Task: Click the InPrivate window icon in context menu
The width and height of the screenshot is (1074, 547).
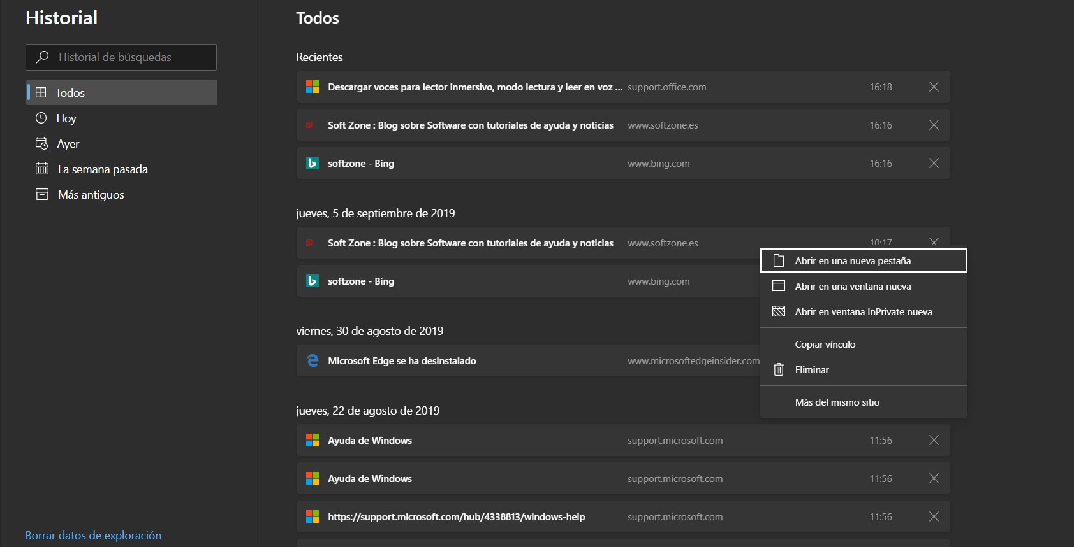Action: point(779,312)
